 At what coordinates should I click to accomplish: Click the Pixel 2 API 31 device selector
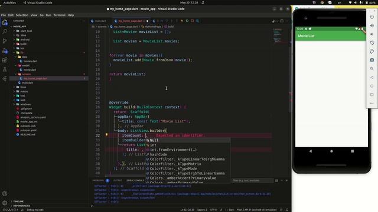tap(256, 210)
